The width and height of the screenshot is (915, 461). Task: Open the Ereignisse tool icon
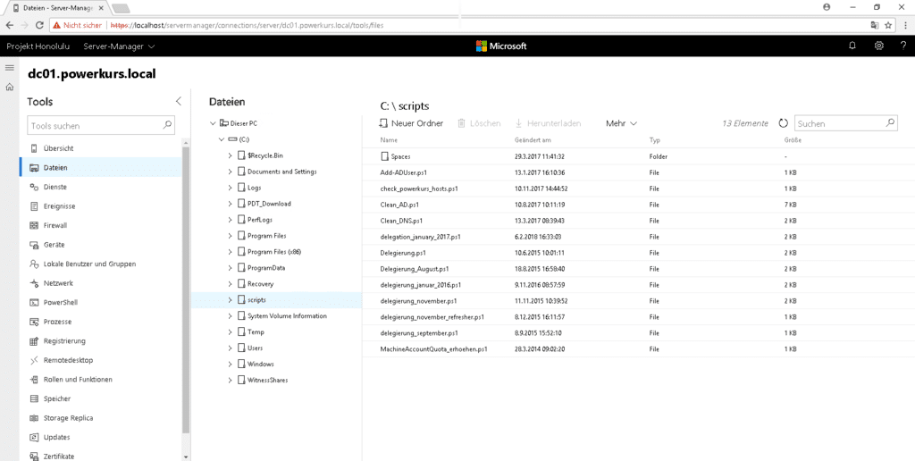pos(34,206)
